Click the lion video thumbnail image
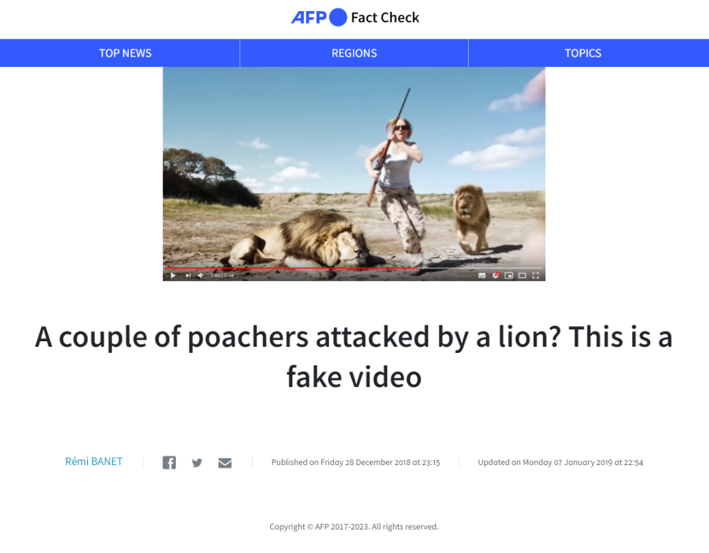 [354, 174]
